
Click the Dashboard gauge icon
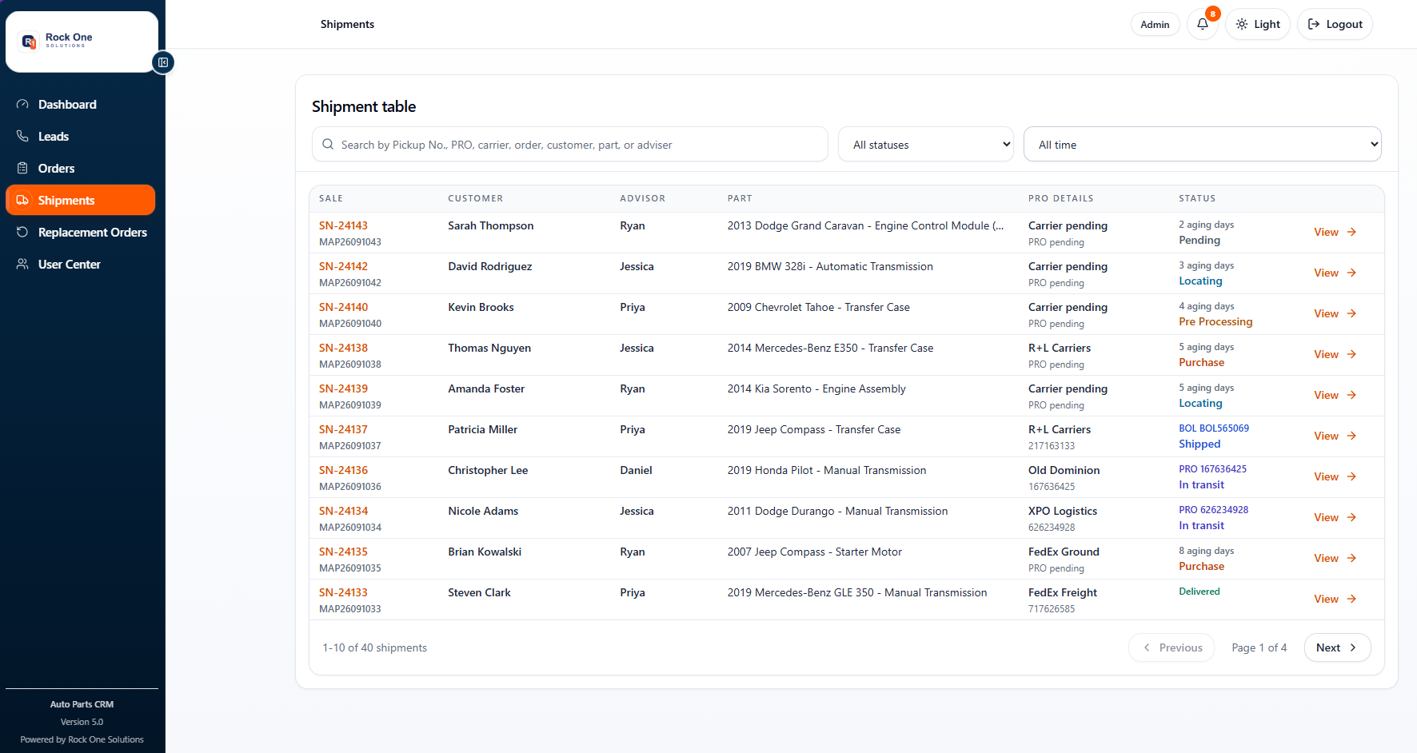point(22,105)
